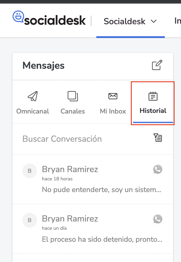Expand the Socialdesk dropdown chevron
This screenshot has width=181, height=262.
tap(153, 21)
